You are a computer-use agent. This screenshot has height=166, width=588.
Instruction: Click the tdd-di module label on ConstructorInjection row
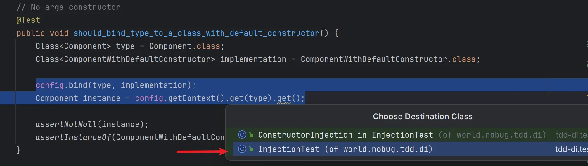point(571,135)
